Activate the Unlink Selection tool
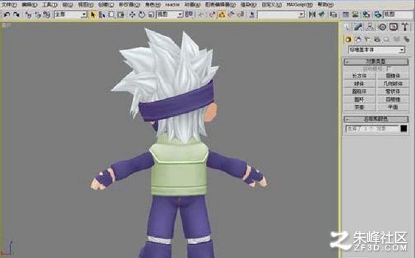Viewport: 415px width, 258px height. point(38,15)
